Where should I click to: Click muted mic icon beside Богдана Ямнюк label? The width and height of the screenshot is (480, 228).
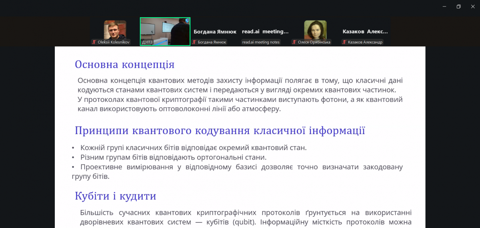pos(194,42)
